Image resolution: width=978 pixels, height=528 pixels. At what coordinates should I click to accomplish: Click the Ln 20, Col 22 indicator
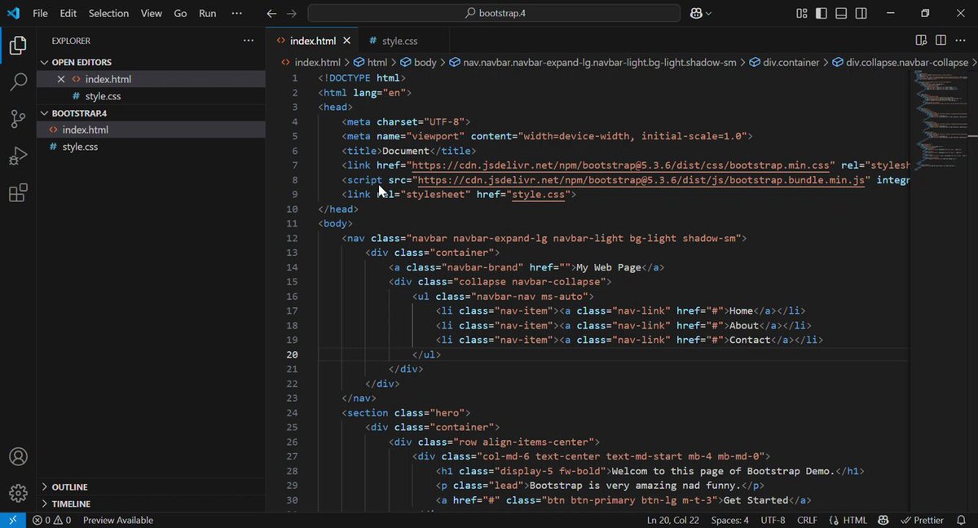point(673,520)
